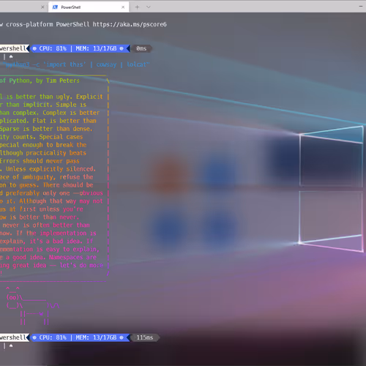Click the ASCII cow's face
Screen dimensions: 366x366
click(x=12, y=297)
